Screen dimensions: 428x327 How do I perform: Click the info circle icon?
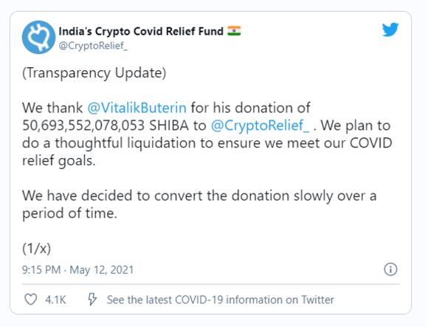(x=390, y=269)
